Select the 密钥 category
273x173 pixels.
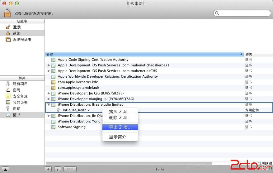click(16, 109)
